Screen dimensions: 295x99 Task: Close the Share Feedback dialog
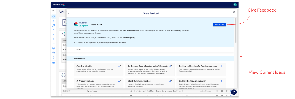tap(234, 12)
